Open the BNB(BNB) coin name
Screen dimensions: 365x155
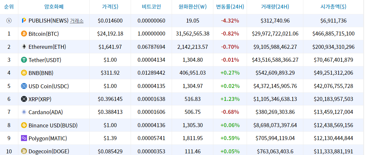[41, 73]
